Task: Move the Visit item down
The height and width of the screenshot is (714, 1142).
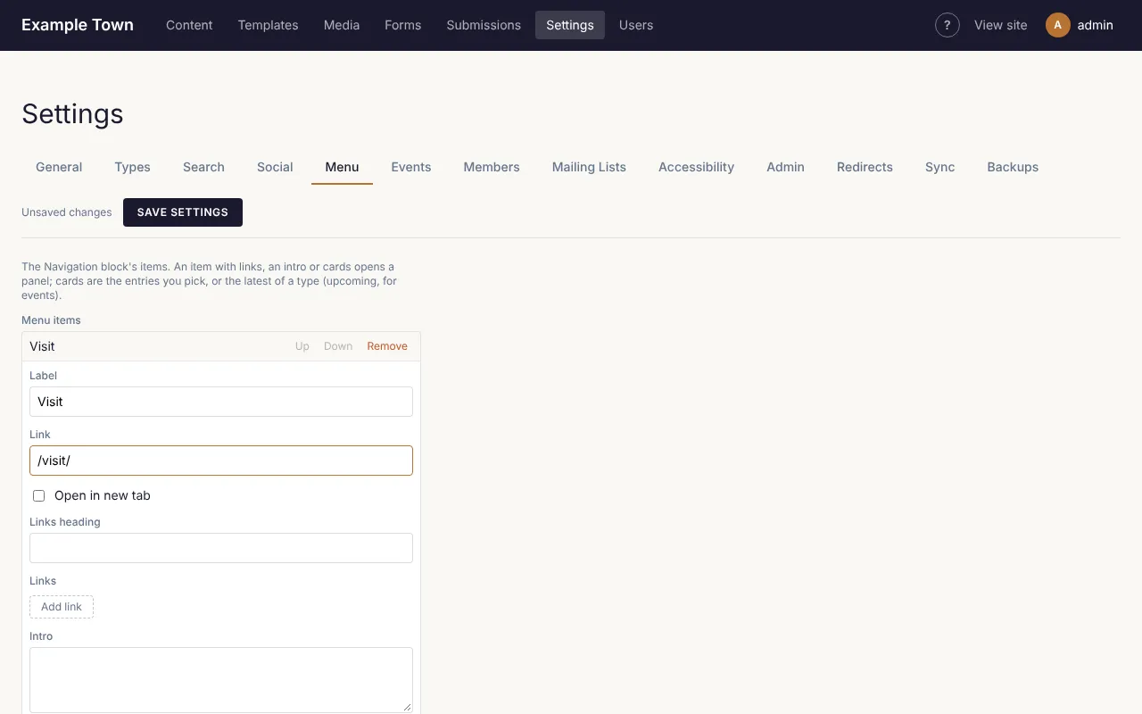Action: (338, 346)
